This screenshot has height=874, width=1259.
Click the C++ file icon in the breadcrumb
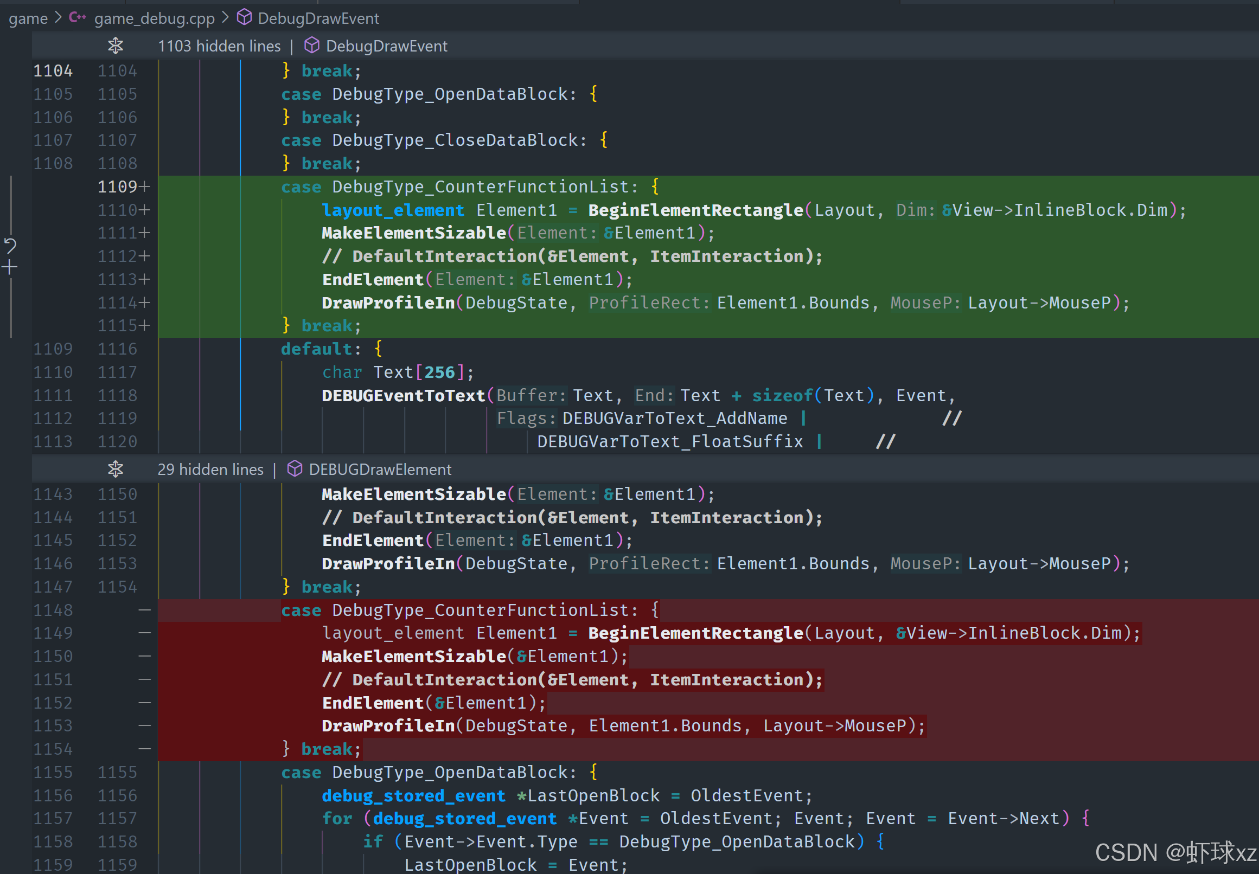click(77, 18)
